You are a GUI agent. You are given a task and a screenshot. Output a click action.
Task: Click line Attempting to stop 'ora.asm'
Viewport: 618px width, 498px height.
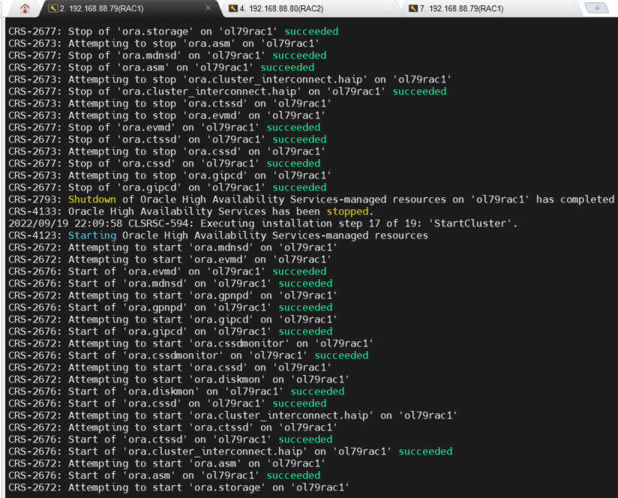(163, 43)
